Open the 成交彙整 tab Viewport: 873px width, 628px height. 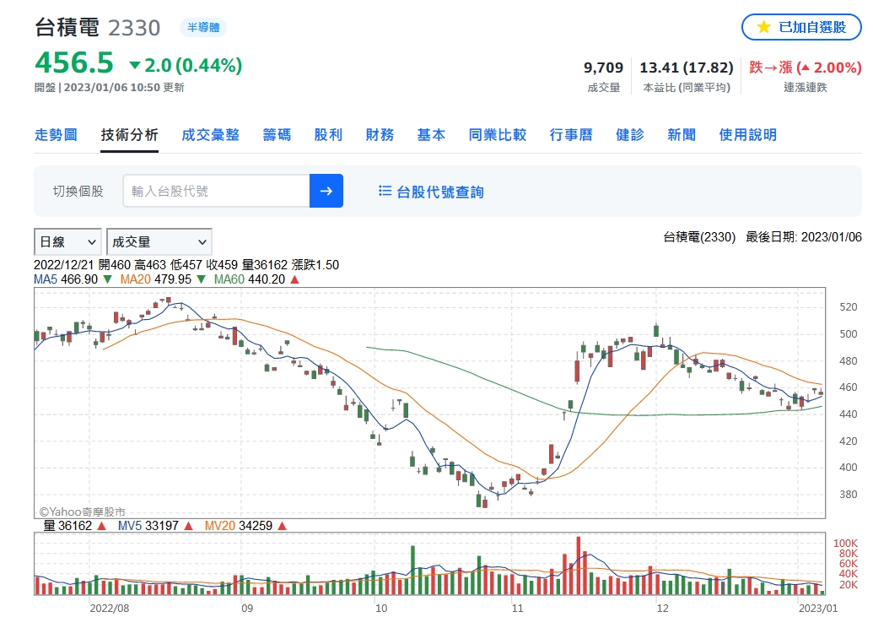click(211, 135)
